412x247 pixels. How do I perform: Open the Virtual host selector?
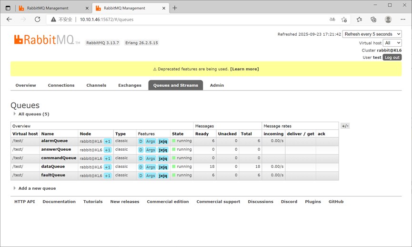tap(392, 43)
